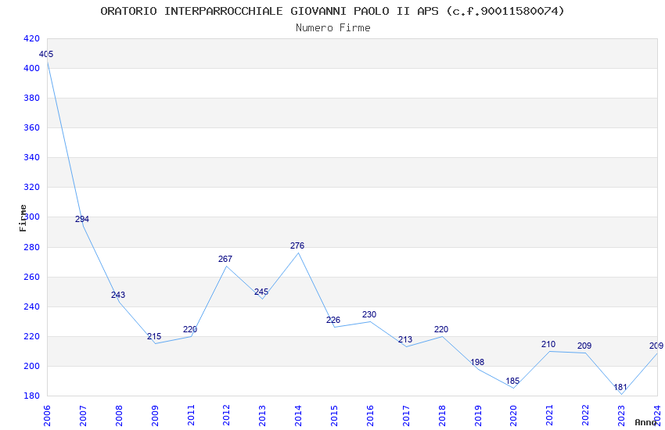Select the 405 data label on the line

pyautogui.click(x=46, y=54)
